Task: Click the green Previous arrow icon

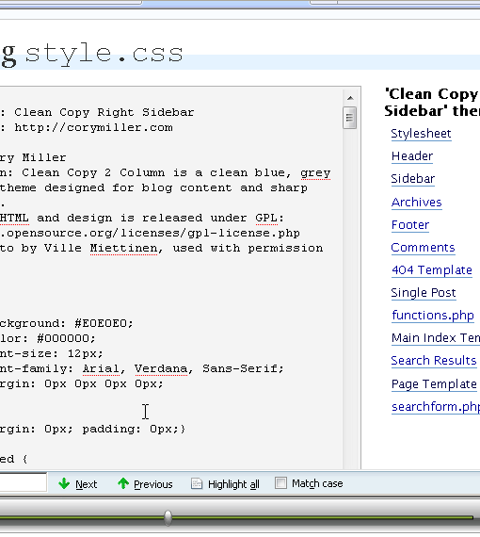Action: (123, 483)
